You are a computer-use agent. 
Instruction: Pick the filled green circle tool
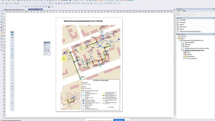[x=12, y=55]
